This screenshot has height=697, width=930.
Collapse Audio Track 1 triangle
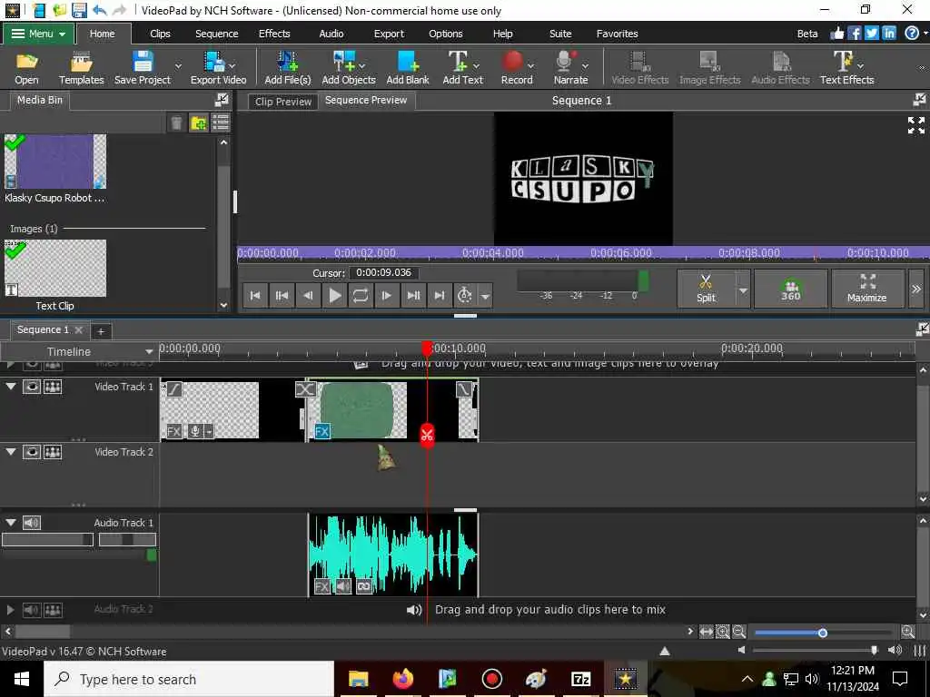click(x=11, y=522)
